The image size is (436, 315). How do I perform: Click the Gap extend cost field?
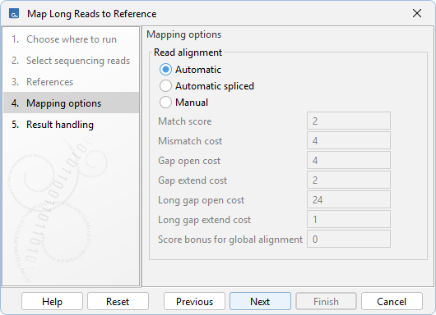(349, 180)
